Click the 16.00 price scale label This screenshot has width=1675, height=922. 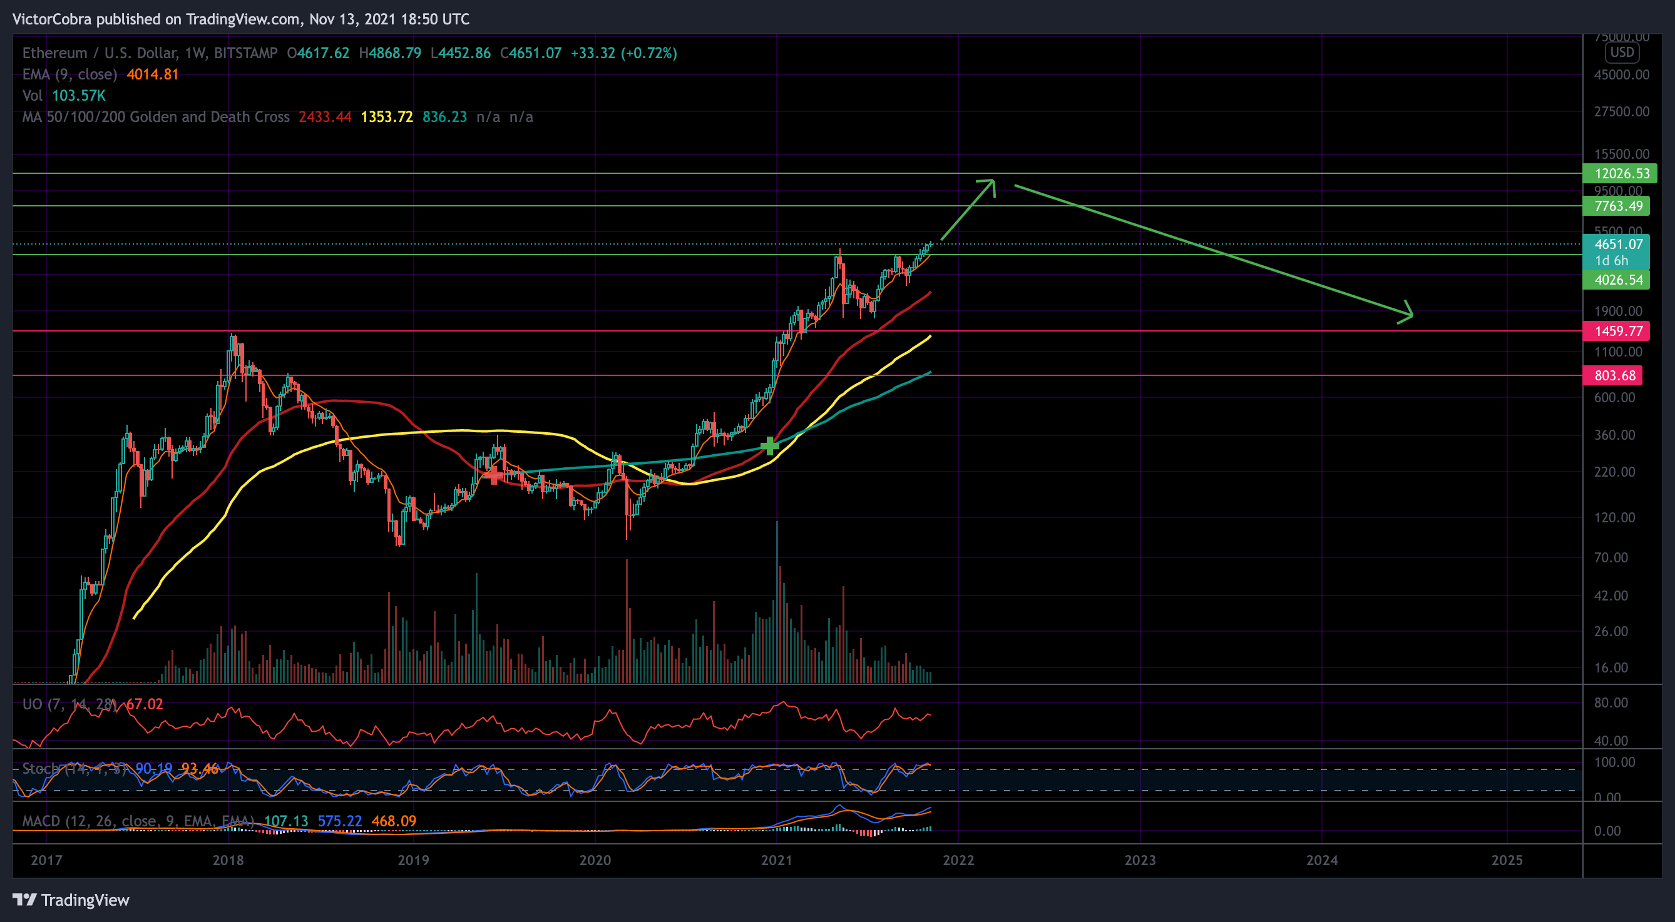[1611, 668]
